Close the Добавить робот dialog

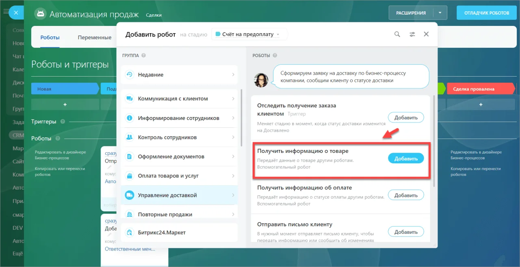pyautogui.click(x=426, y=34)
